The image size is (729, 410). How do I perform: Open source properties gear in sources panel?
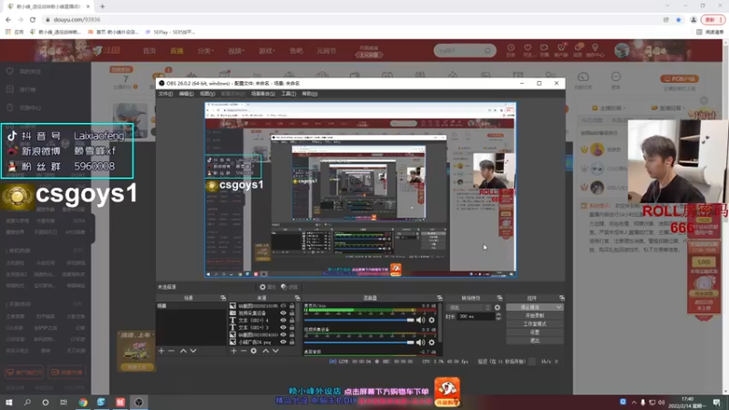(253, 351)
